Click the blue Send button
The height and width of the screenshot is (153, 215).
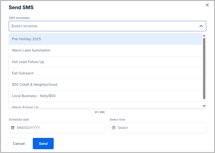[x=43, y=144]
